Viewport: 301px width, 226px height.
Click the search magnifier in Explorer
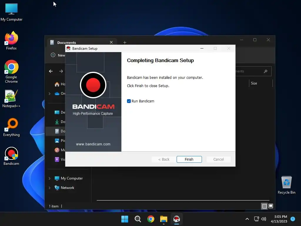tap(266, 71)
